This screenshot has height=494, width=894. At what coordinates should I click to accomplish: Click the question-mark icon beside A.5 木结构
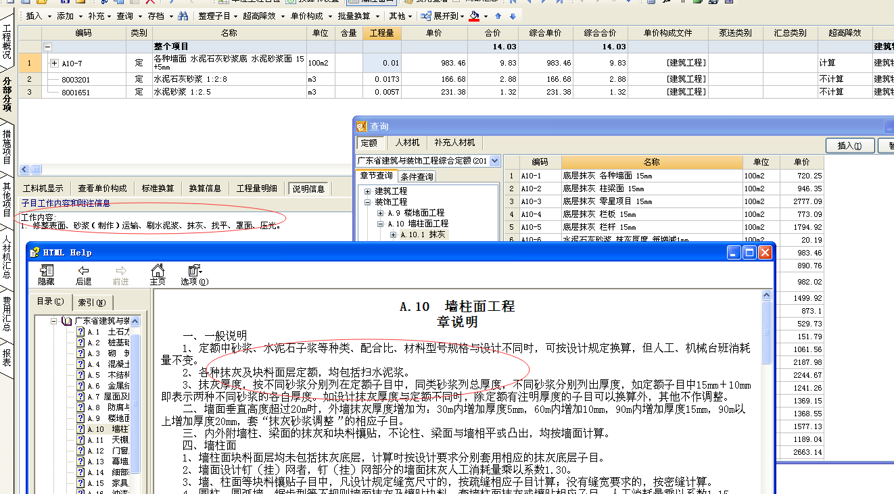click(80, 375)
